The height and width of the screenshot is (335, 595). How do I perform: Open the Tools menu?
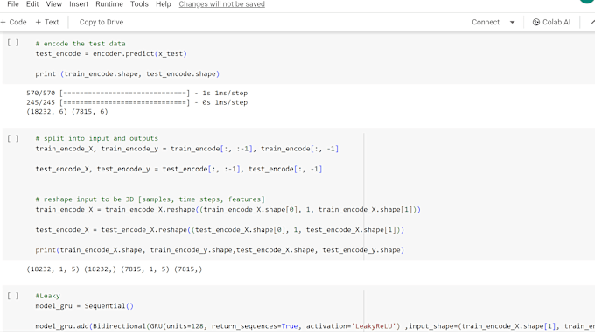point(139,4)
